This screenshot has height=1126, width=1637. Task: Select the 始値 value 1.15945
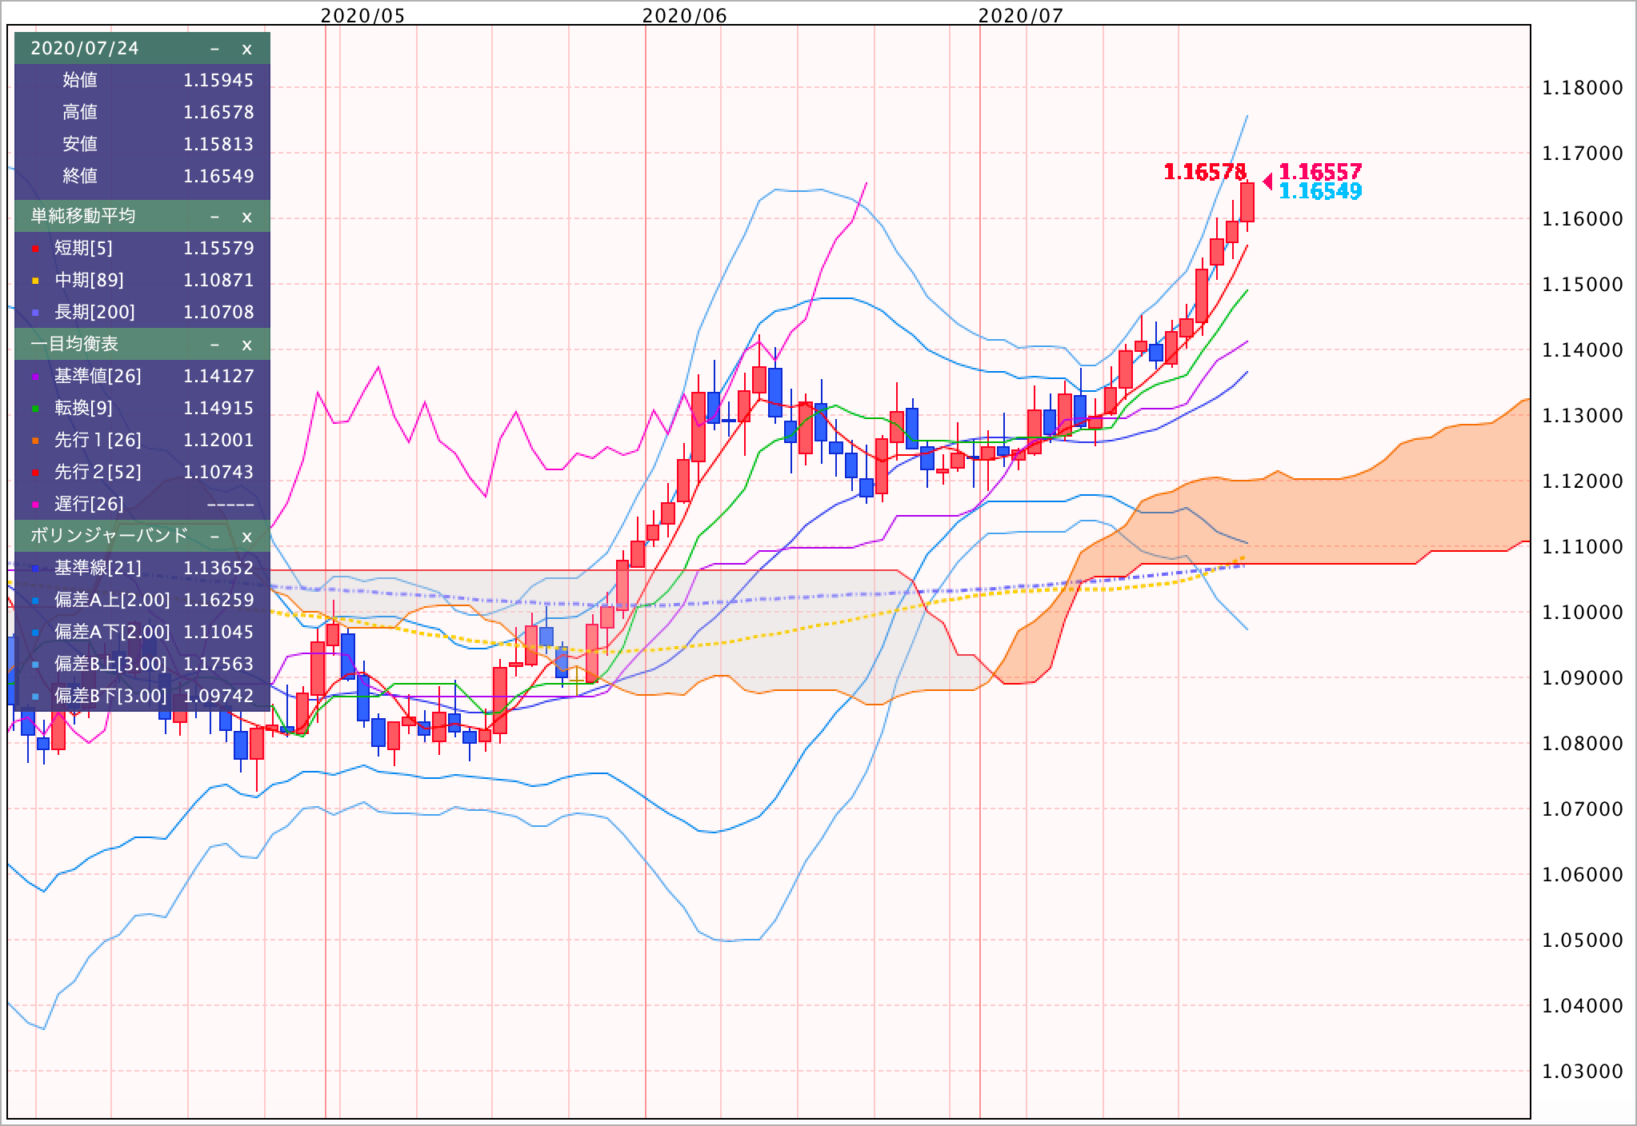click(x=218, y=80)
